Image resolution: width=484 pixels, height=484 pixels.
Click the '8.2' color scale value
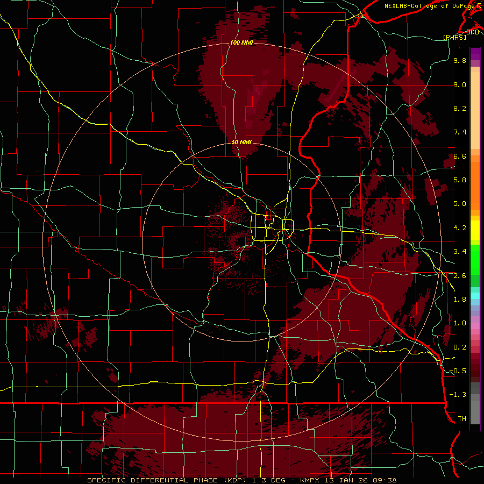[x=460, y=108]
